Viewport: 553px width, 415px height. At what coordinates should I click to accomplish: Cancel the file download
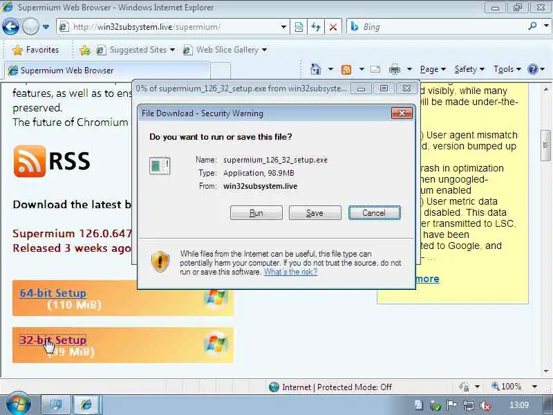coord(374,213)
